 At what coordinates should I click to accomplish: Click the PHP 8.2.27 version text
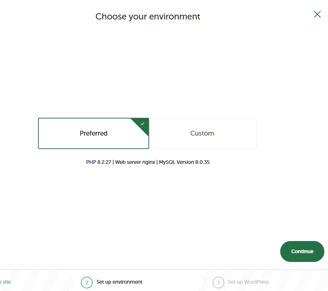[x=99, y=162]
